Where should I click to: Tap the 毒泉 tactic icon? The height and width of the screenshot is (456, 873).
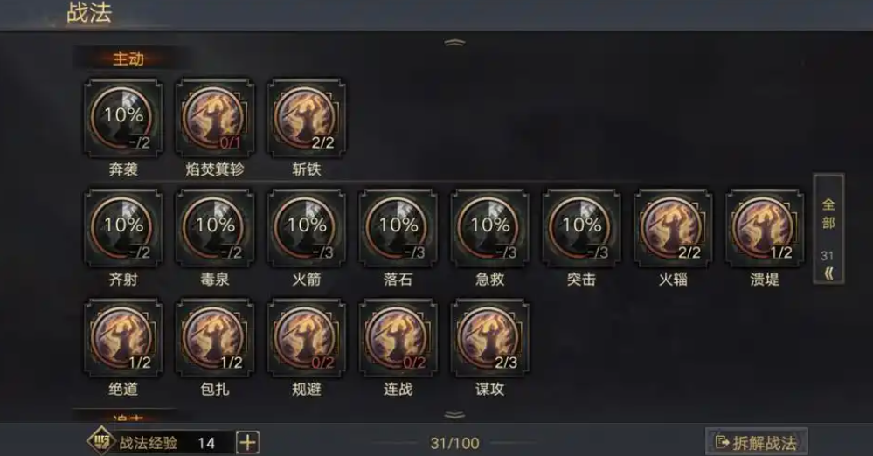[x=215, y=228]
